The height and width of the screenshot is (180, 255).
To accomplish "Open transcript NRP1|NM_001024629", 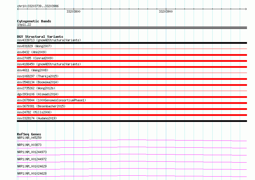I will [32, 166].
